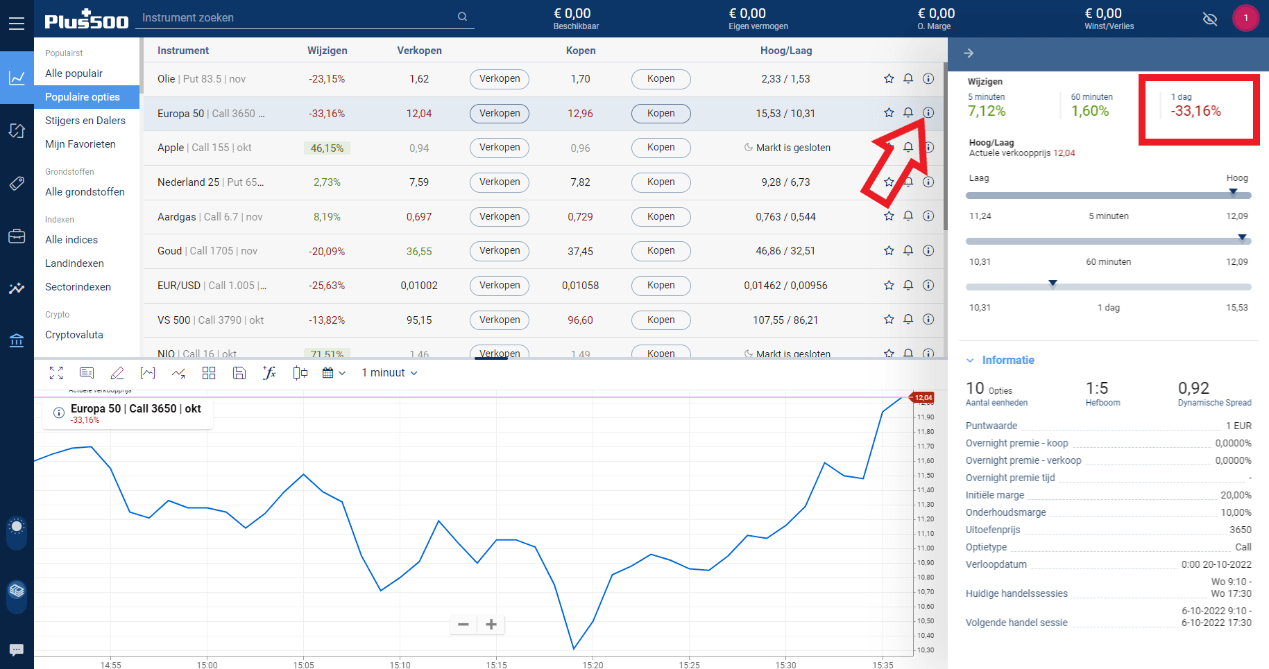This screenshot has width=1269, height=669.
Task: Collapse the Informatie section
Action: (971, 360)
